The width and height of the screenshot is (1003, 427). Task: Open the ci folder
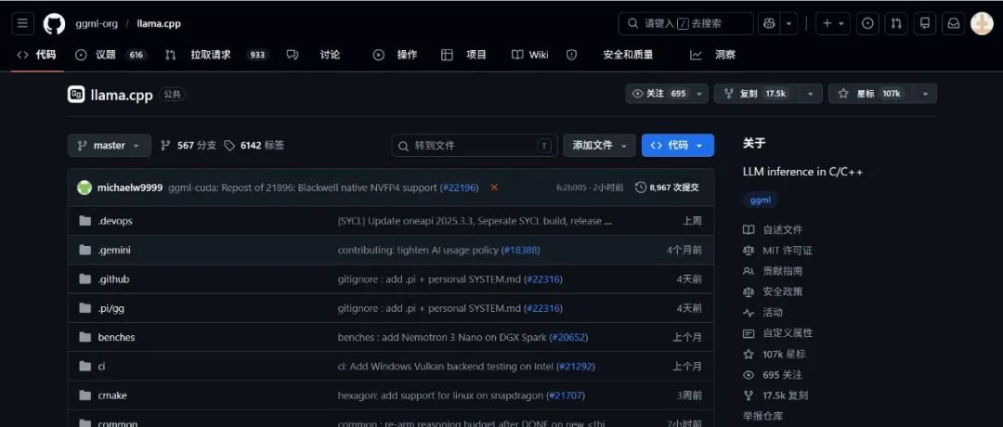pyautogui.click(x=101, y=367)
